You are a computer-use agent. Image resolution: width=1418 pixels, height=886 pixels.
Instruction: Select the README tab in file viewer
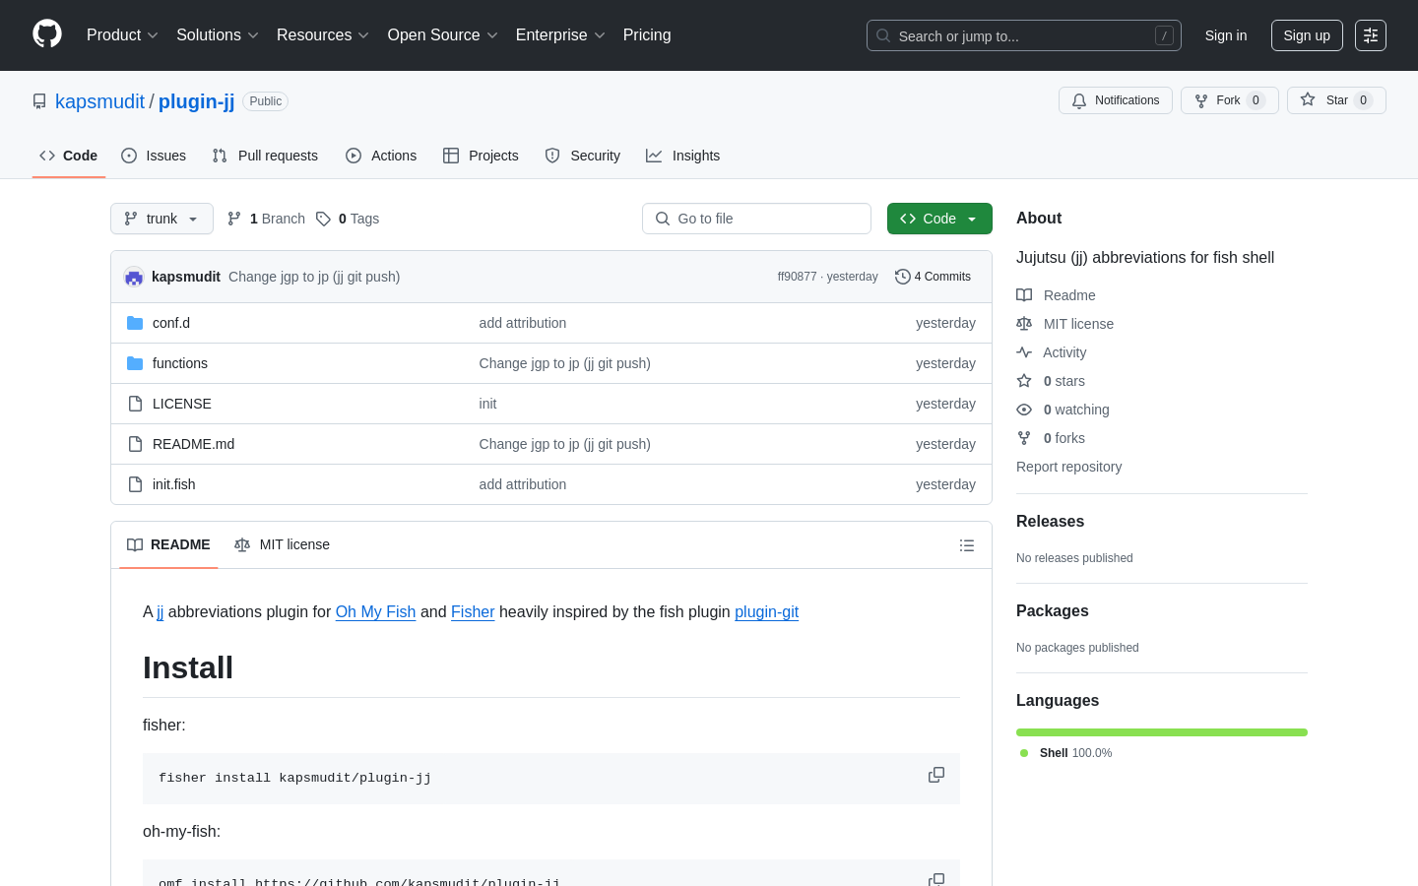point(168,544)
